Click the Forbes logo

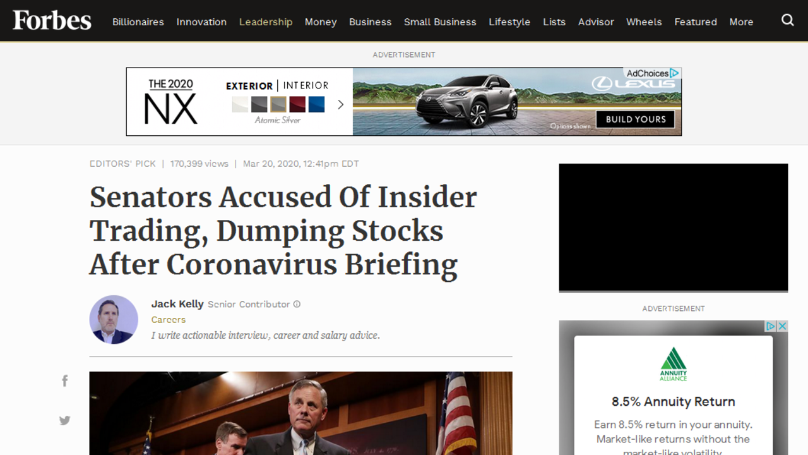52,20
